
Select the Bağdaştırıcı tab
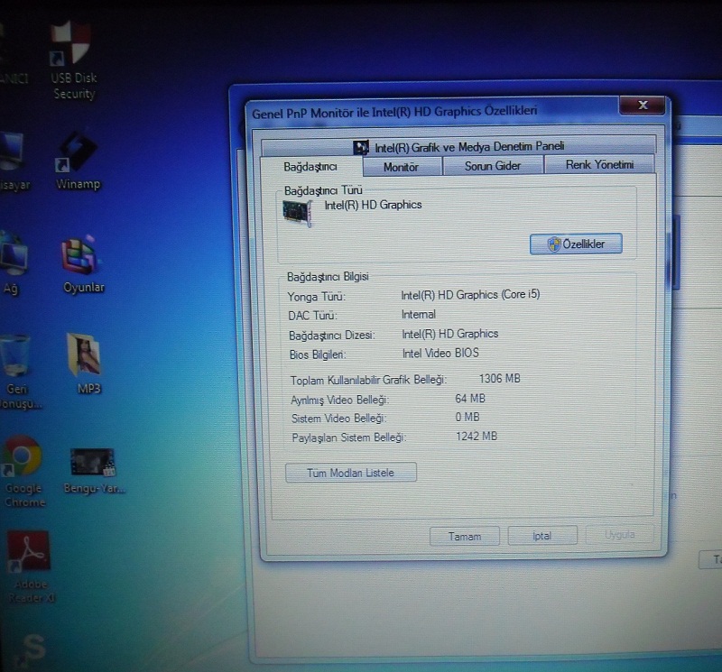click(310, 167)
